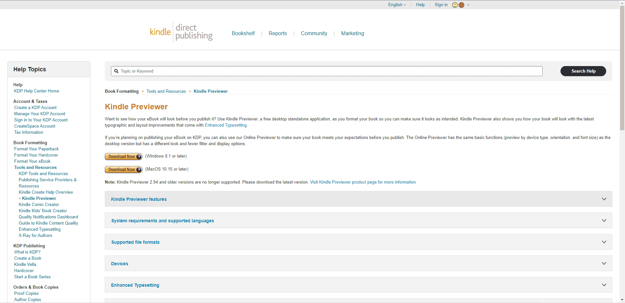
Task: Open Create a KDP Account
Action: (35, 107)
